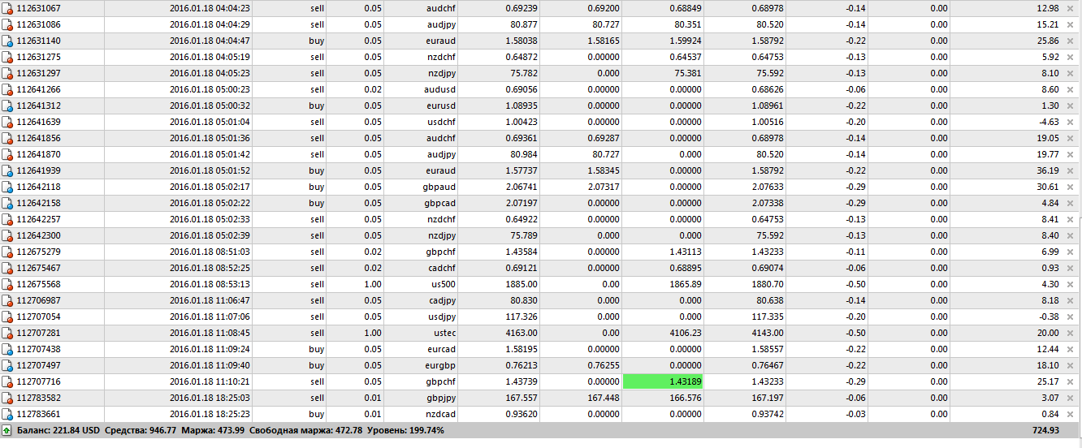1082x448 pixels.
Task: Click the balance summary icon in the bottom row
Action: click(x=7, y=430)
